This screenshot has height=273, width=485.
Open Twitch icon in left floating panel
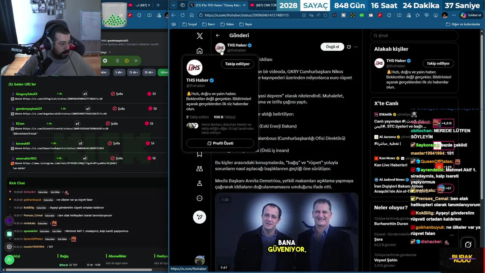coord(9,221)
